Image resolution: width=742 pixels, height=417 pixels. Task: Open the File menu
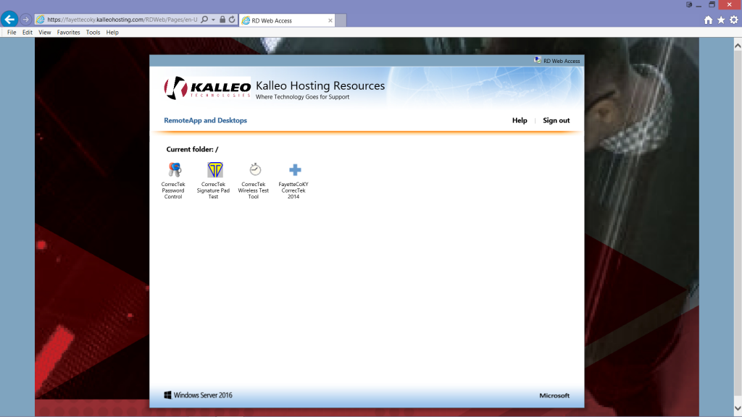[x=12, y=32]
